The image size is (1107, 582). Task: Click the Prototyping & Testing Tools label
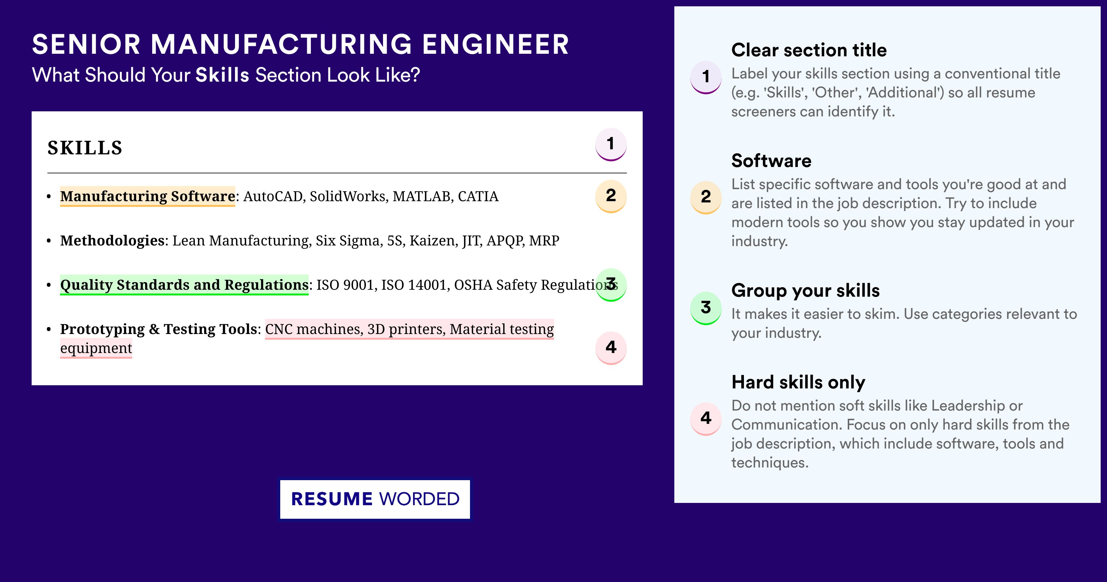[x=158, y=329]
